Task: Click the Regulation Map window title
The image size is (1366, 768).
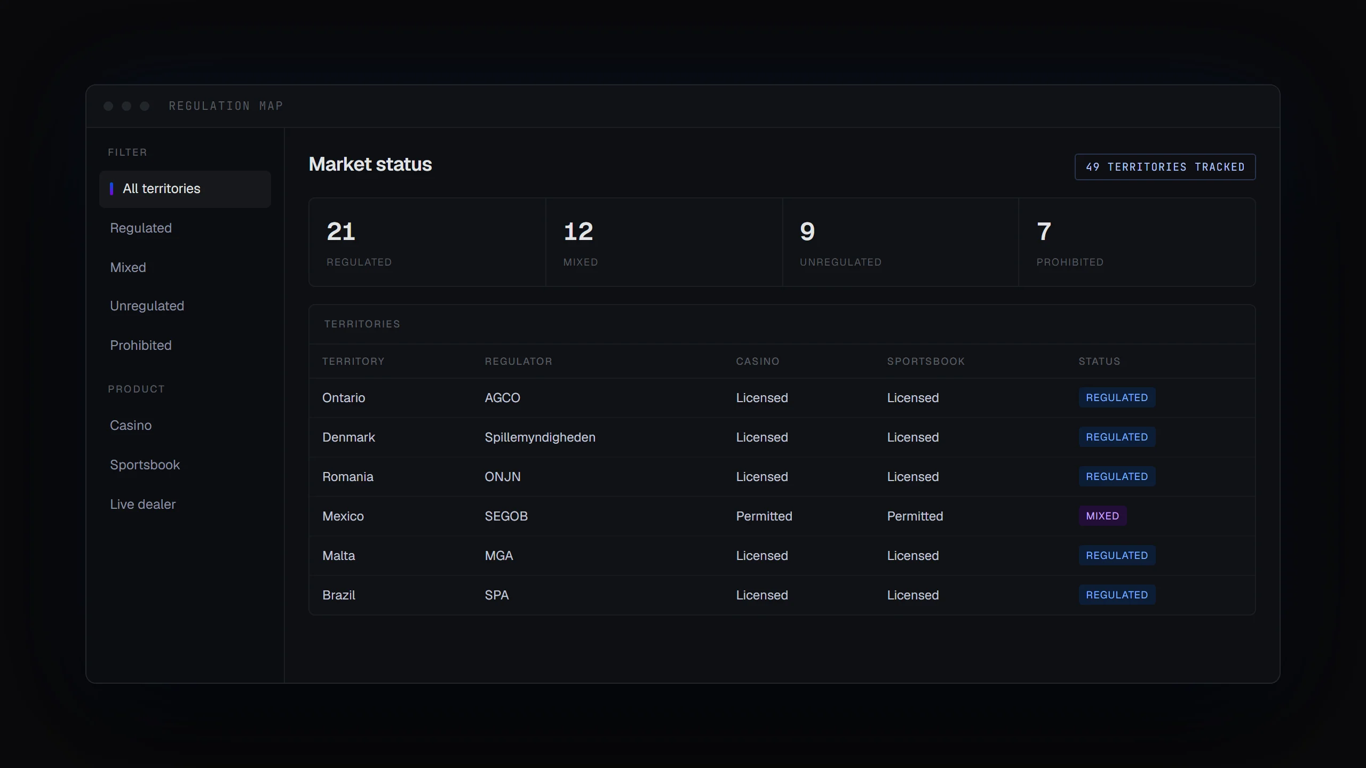Action: (x=226, y=106)
